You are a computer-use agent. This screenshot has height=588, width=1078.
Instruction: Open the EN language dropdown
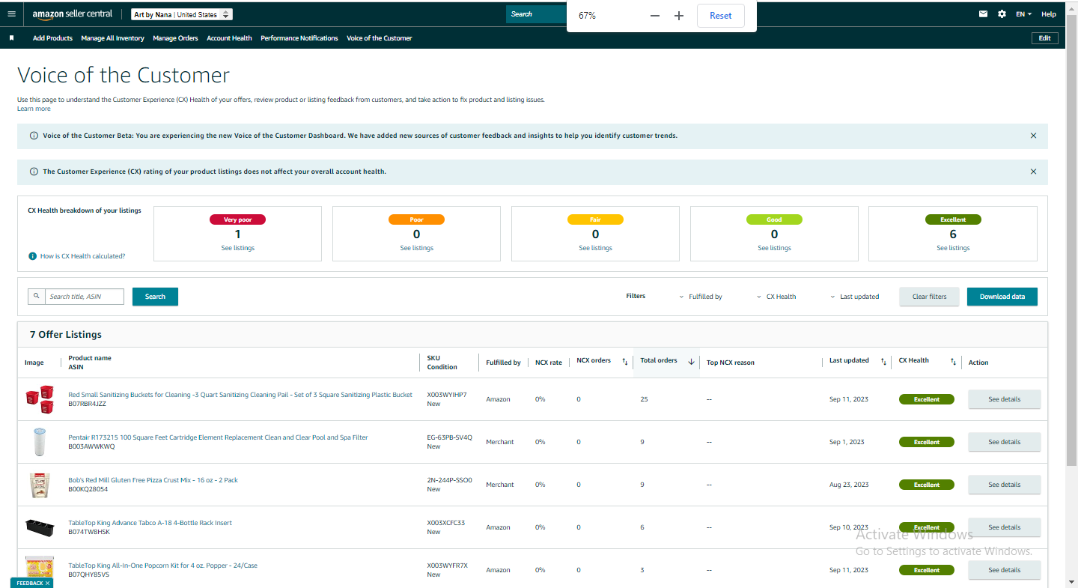1023,14
